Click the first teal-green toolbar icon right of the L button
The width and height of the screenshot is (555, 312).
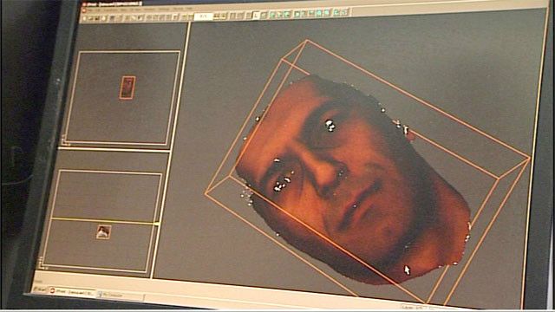272,15
